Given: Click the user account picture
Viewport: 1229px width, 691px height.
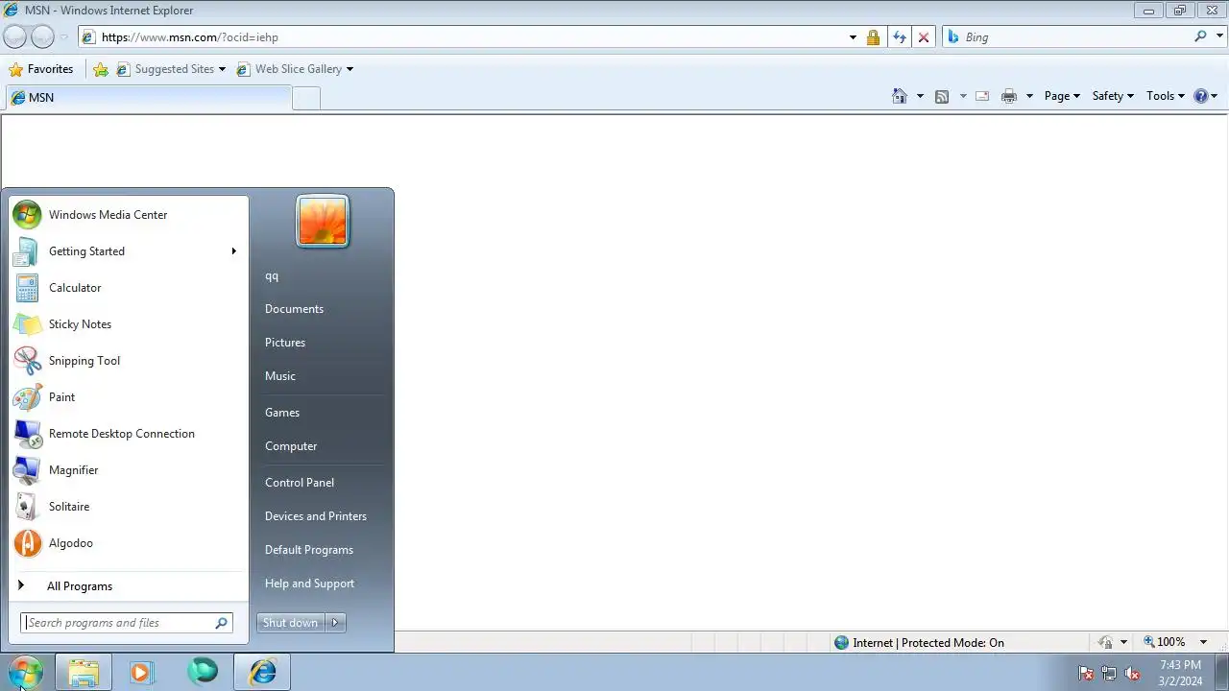Looking at the screenshot, I should (323, 222).
